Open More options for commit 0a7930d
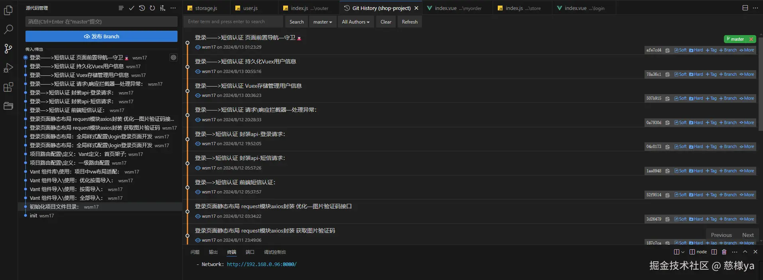This screenshot has width=763, height=280. tap(747, 123)
